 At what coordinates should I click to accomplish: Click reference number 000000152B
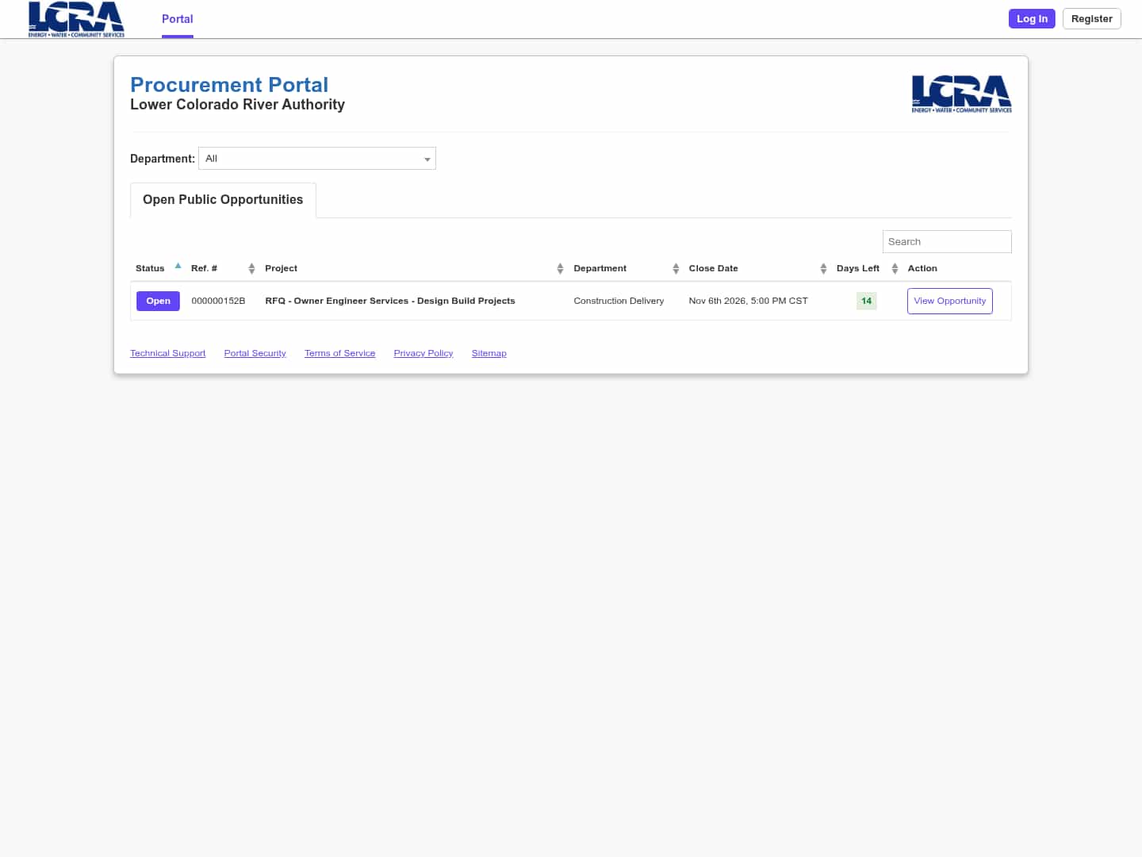[x=218, y=301]
